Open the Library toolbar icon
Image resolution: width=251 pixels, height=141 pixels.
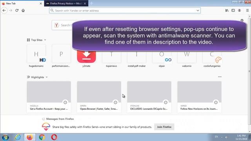point(227,11)
